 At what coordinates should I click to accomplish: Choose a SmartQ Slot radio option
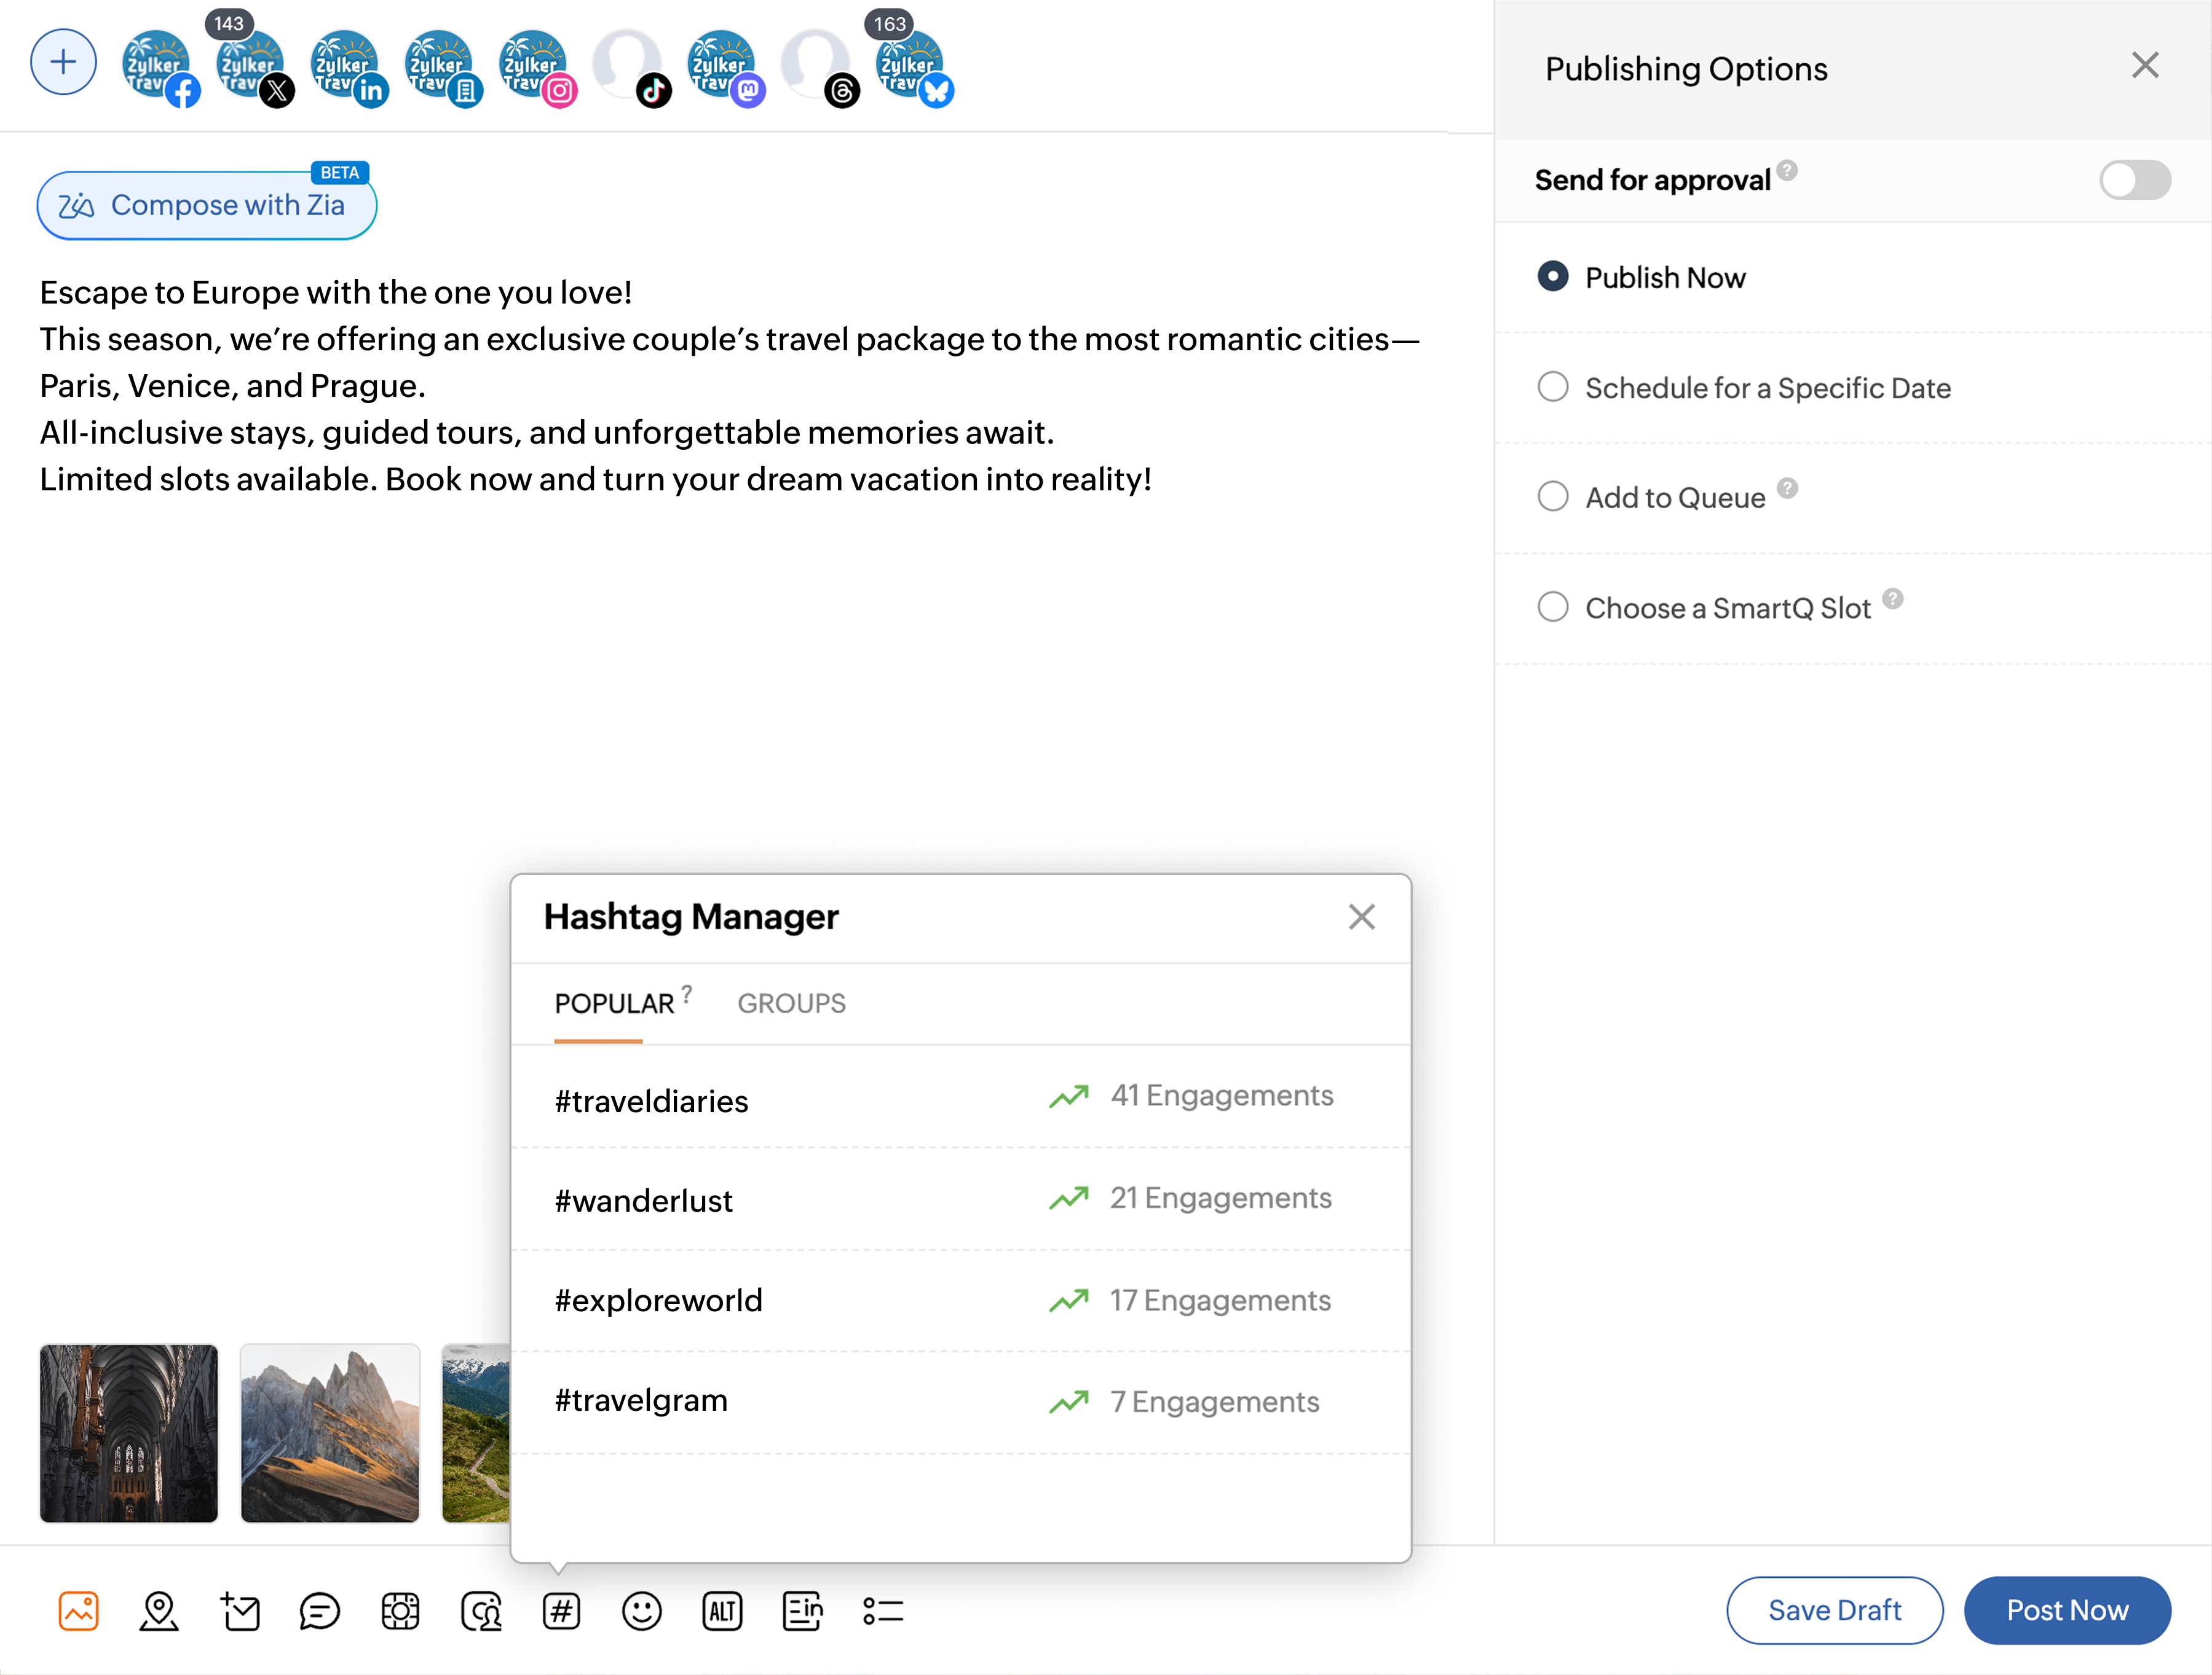tap(1553, 606)
